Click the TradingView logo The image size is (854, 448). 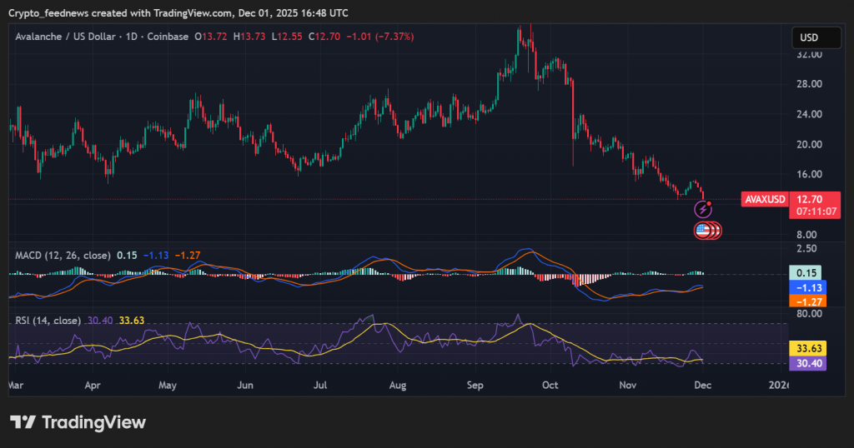pos(78,422)
